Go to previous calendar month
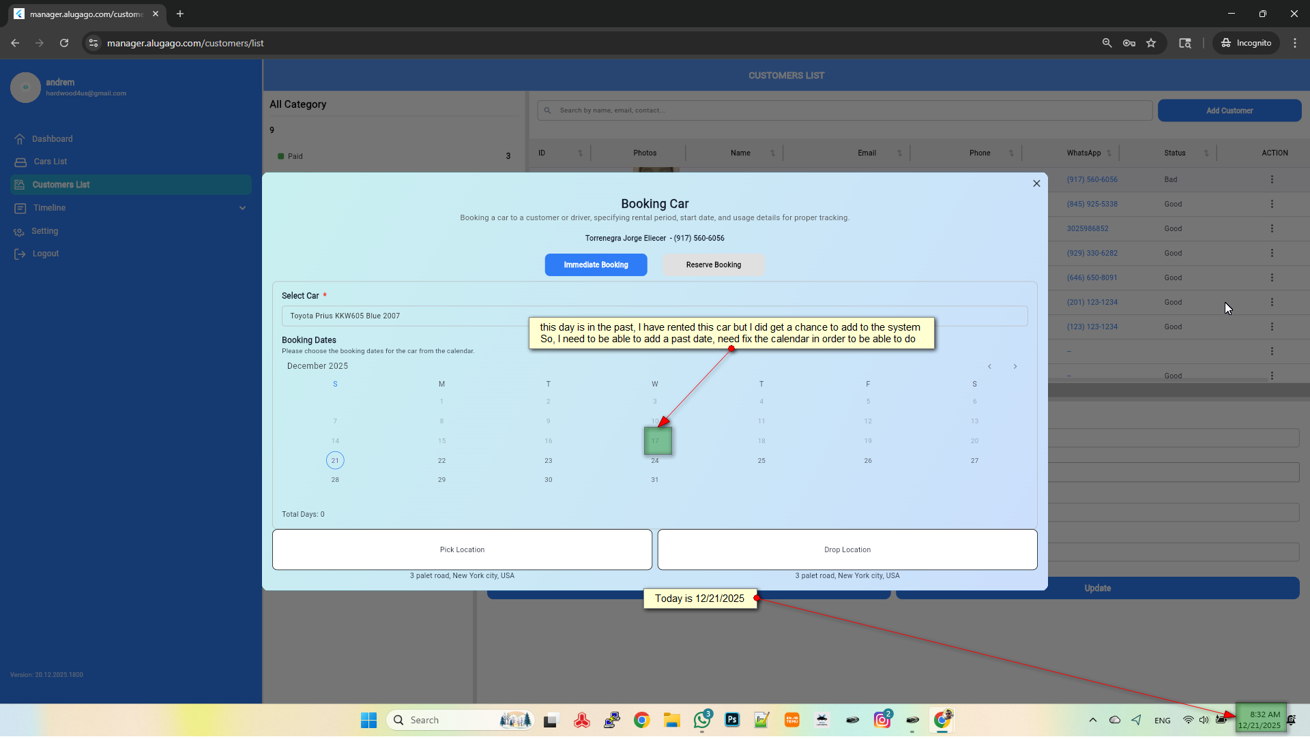 coord(989,367)
